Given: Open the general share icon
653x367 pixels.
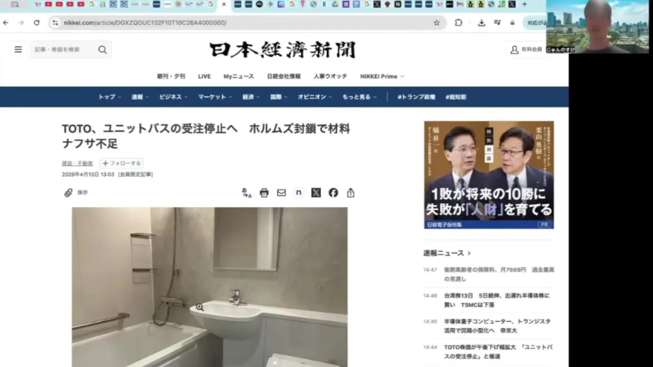Looking at the screenshot, I should click(350, 193).
